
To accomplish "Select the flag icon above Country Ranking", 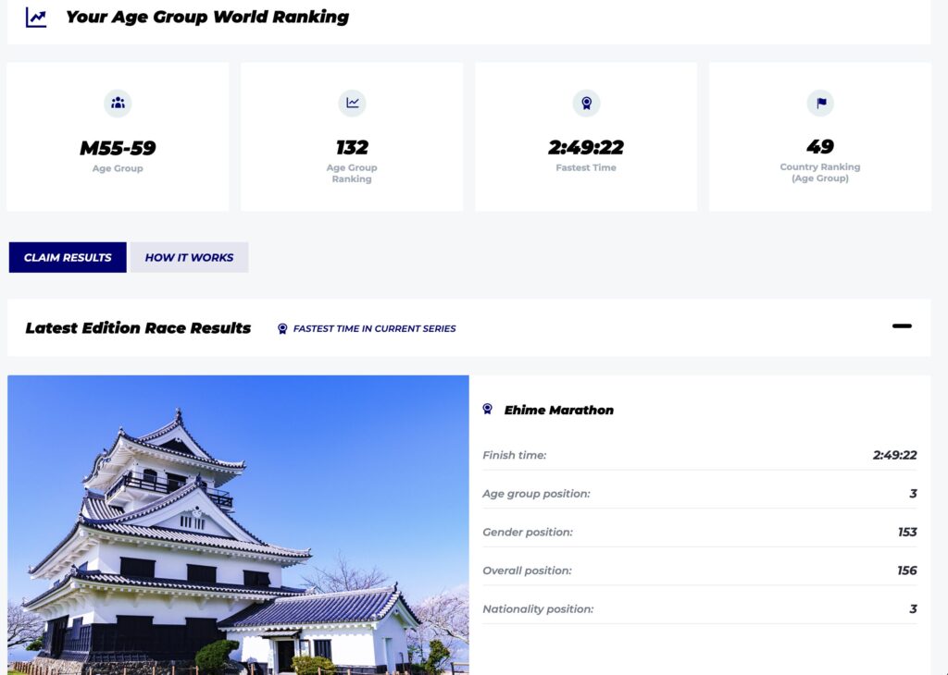I will point(820,104).
